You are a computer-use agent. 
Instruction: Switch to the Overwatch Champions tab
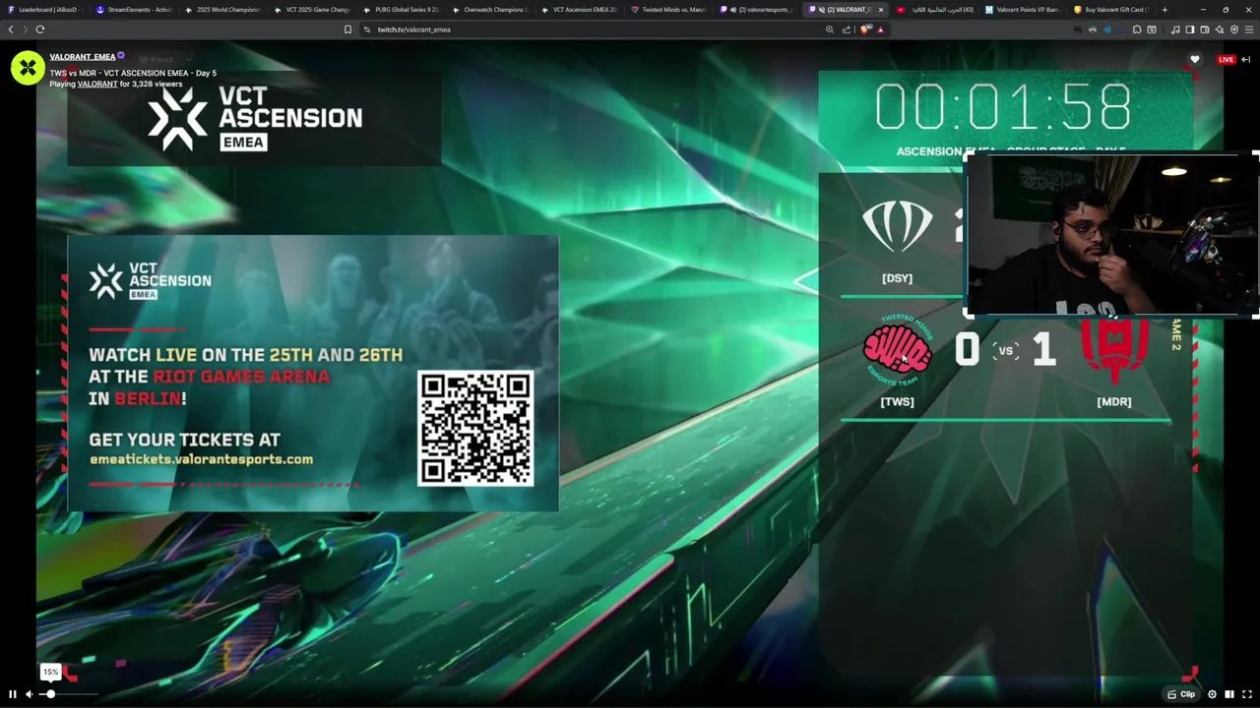click(x=490, y=10)
